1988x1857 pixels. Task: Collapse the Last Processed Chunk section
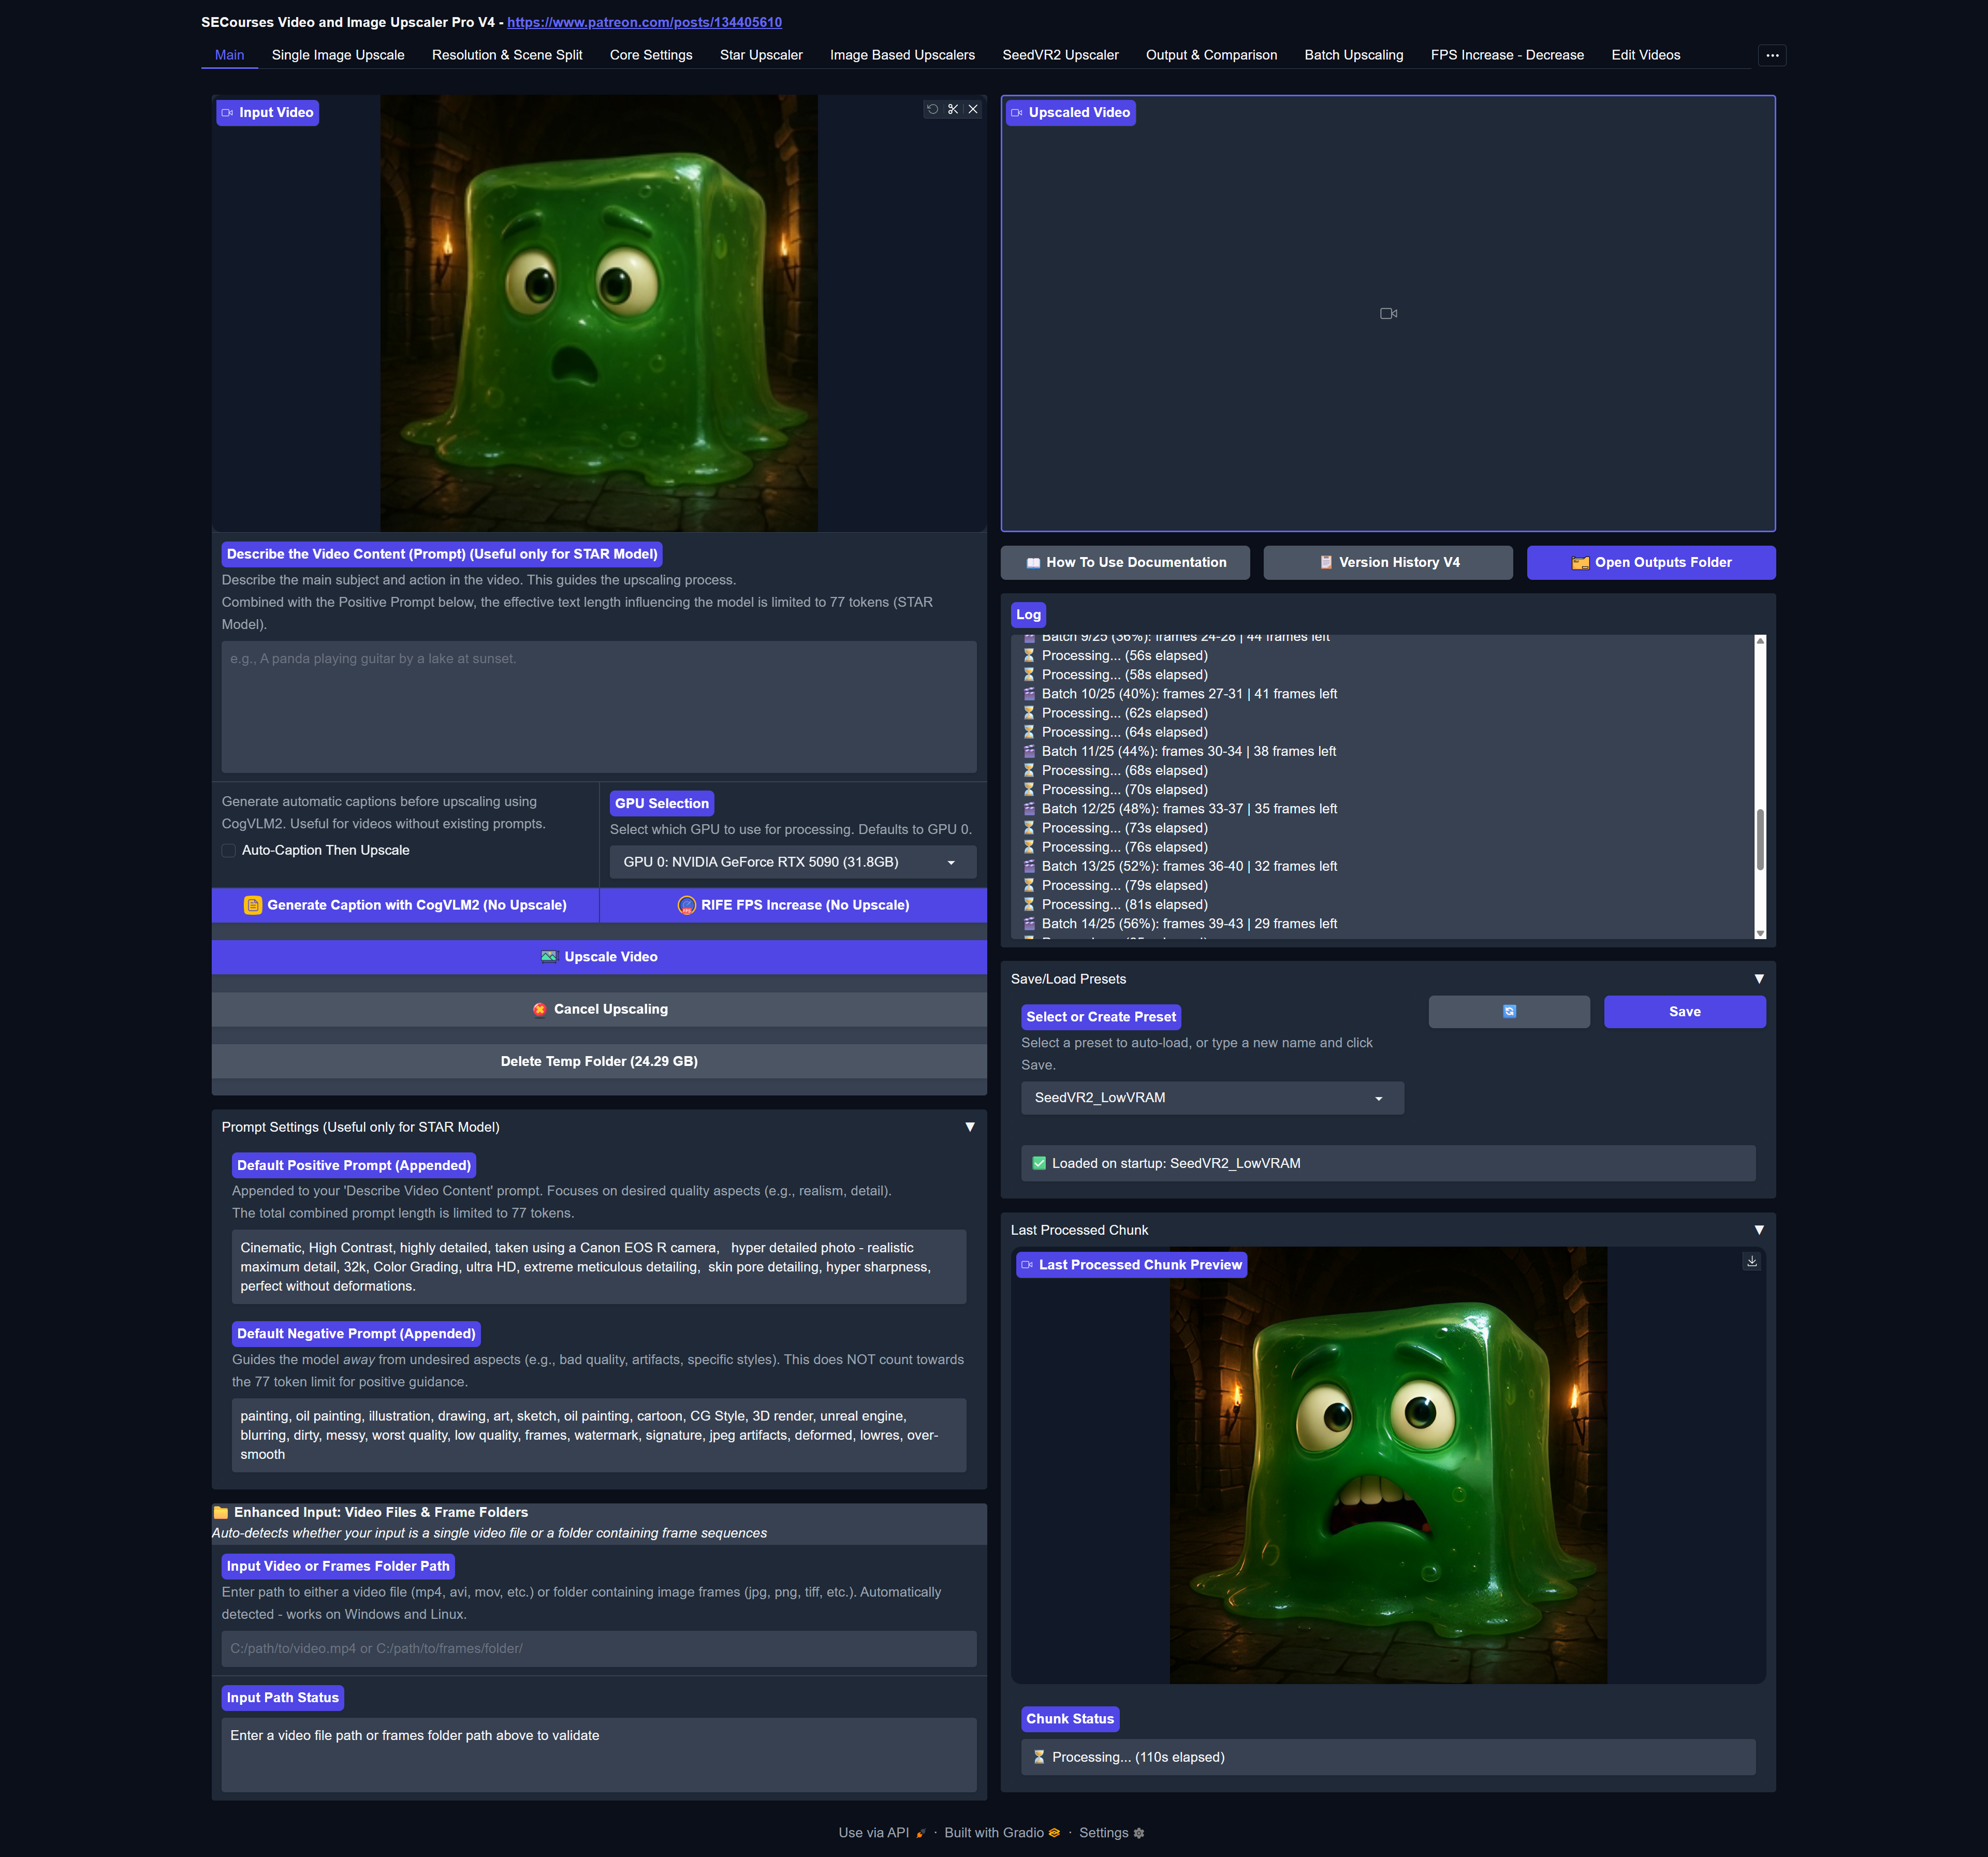(1758, 1230)
